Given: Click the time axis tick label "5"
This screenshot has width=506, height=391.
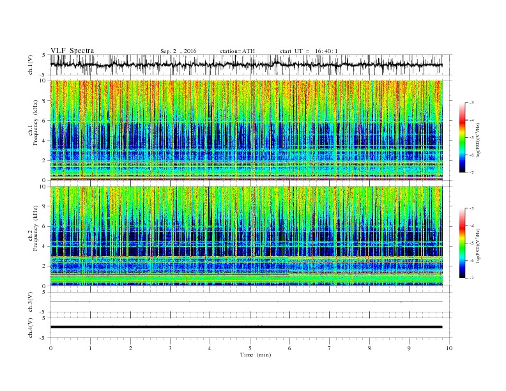Looking at the screenshot, I should click(250, 348).
